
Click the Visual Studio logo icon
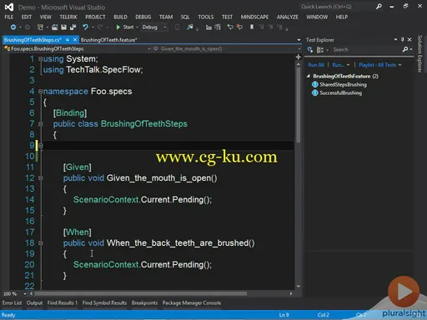tap(9, 7)
